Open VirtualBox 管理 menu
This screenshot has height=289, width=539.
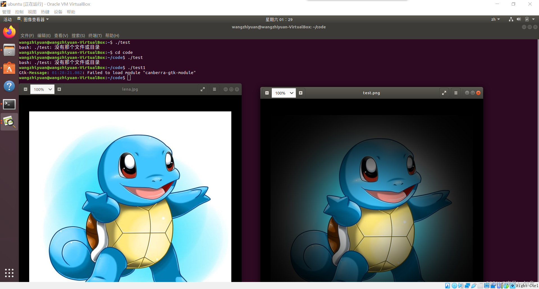6,12
